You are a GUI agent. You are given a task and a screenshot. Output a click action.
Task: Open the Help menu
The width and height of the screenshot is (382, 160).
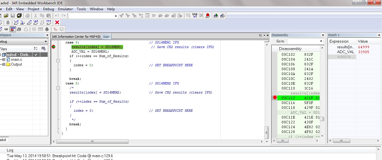tap(111, 9)
